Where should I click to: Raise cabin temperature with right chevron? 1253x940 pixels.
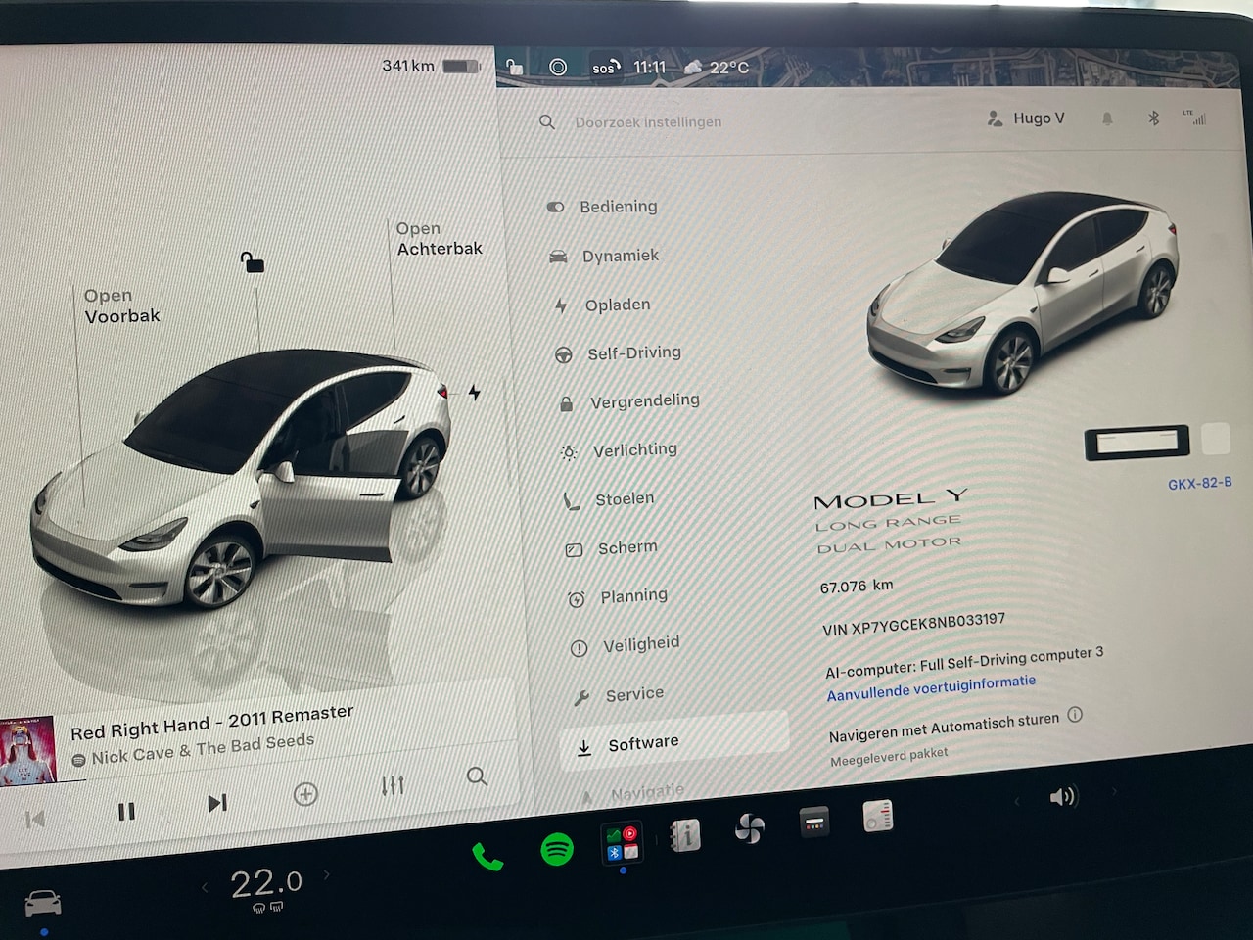click(327, 874)
